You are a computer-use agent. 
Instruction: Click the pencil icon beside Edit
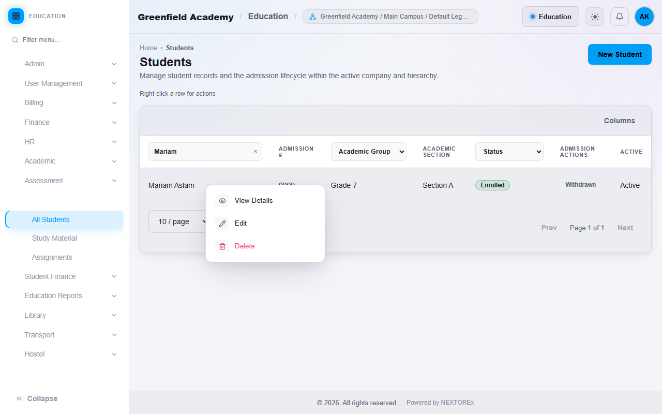222,224
